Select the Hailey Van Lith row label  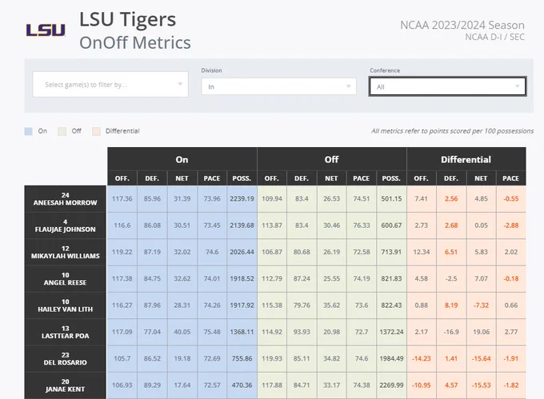pos(66,305)
